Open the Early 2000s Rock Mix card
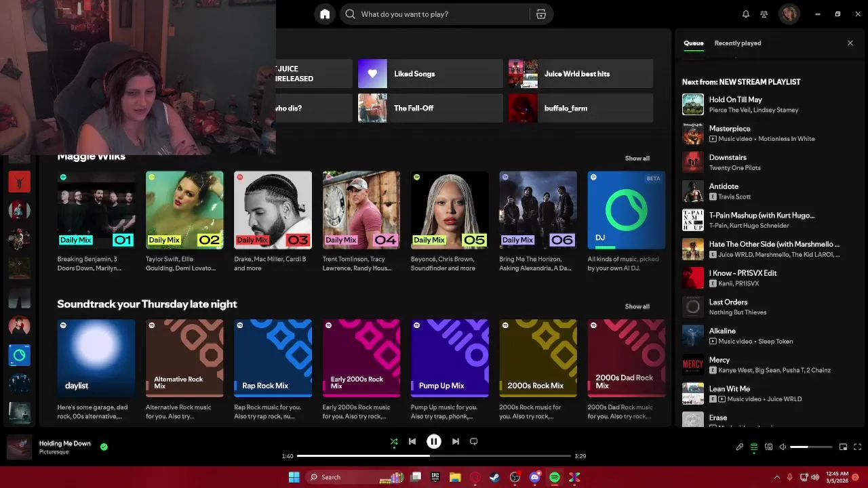This screenshot has height=488, width=868. [x=361, y=370]
